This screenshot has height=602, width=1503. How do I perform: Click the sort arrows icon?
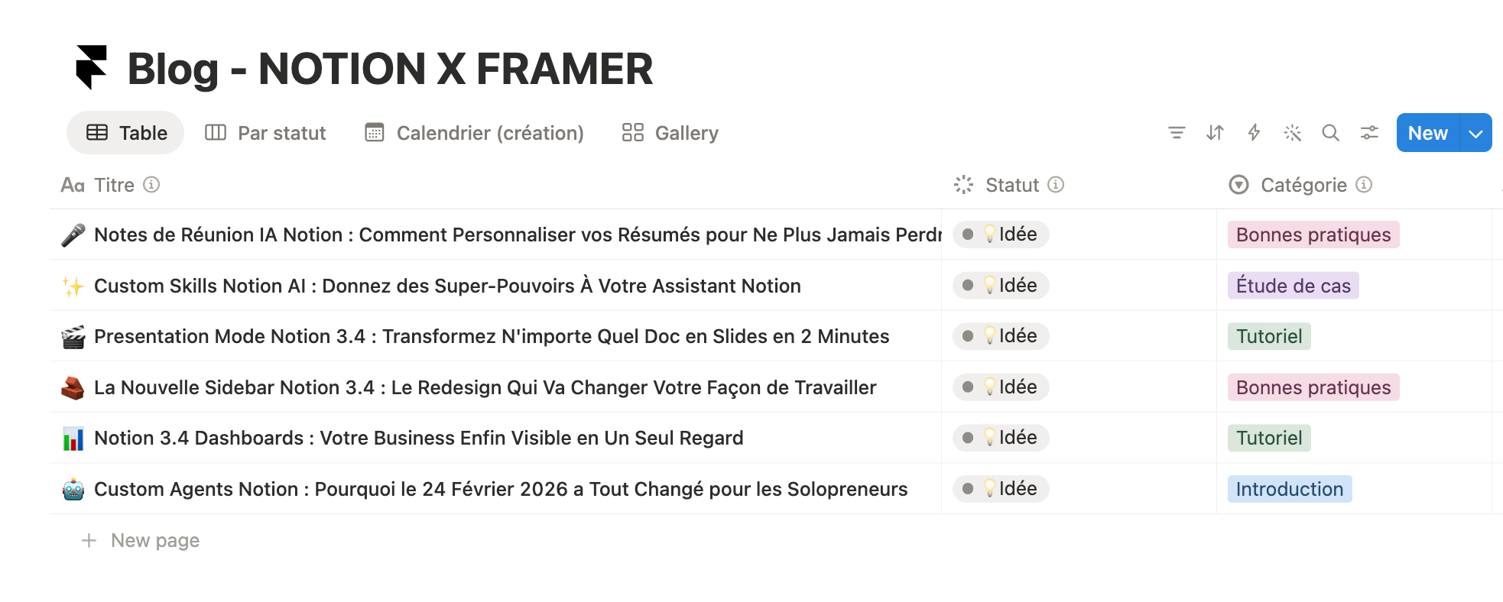1215,133
